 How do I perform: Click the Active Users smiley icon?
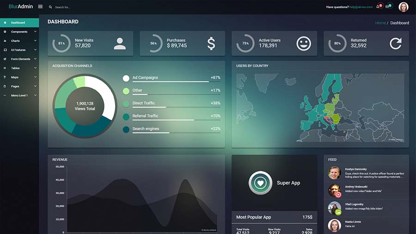pyautogui.click(x=304, y=43)
